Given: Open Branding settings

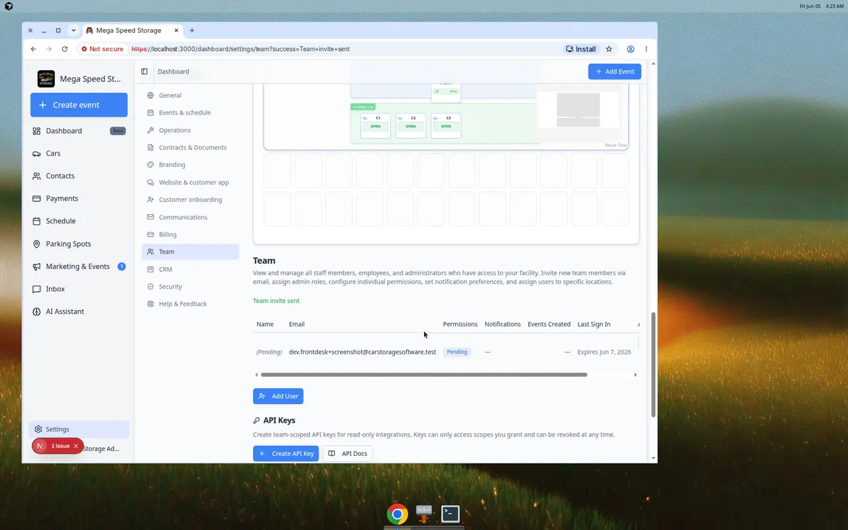Looking at the screenshot, I should pos(190,165).
